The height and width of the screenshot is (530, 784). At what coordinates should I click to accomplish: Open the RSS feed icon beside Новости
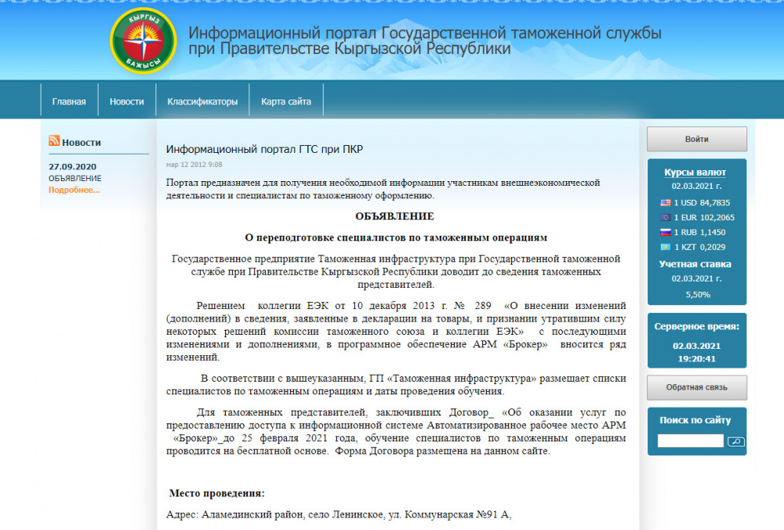(x=54, y=141)
